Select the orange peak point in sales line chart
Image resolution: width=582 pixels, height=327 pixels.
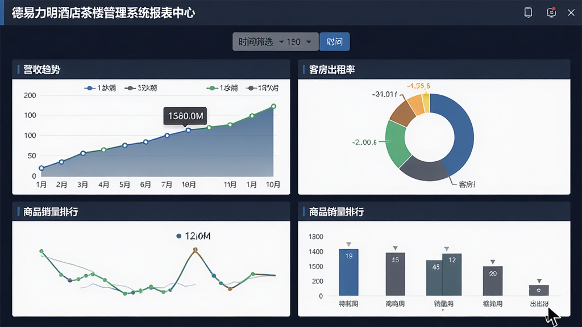[x=196, y=250]
